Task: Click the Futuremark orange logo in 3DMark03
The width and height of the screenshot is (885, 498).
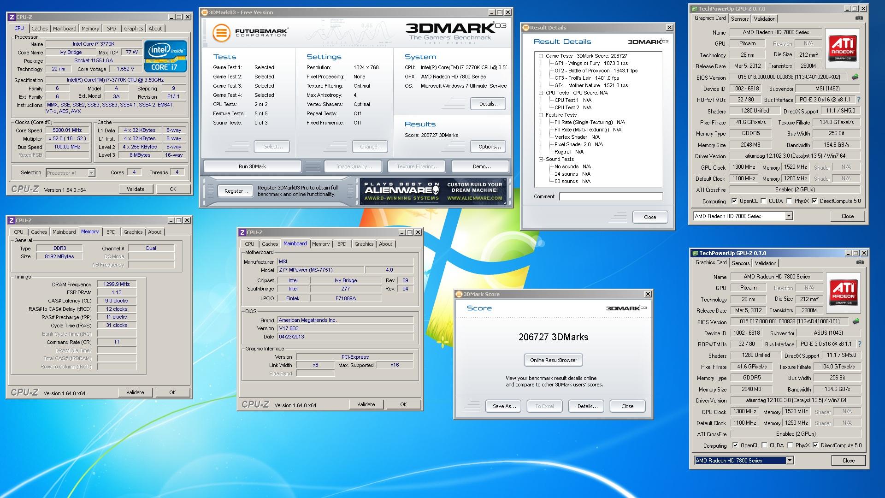Action: click(x=221, y=33)
